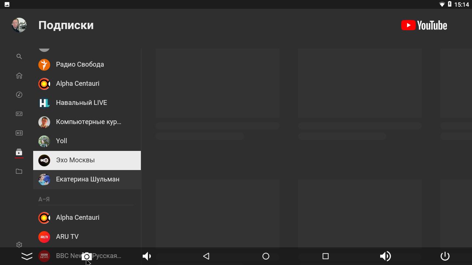Open the image notification icon in status bar
472x265 pixels.
[7, 4]
